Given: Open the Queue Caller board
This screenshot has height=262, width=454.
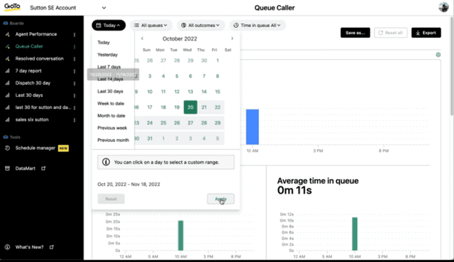Looking at the screenshot, I should coord(29,47).
